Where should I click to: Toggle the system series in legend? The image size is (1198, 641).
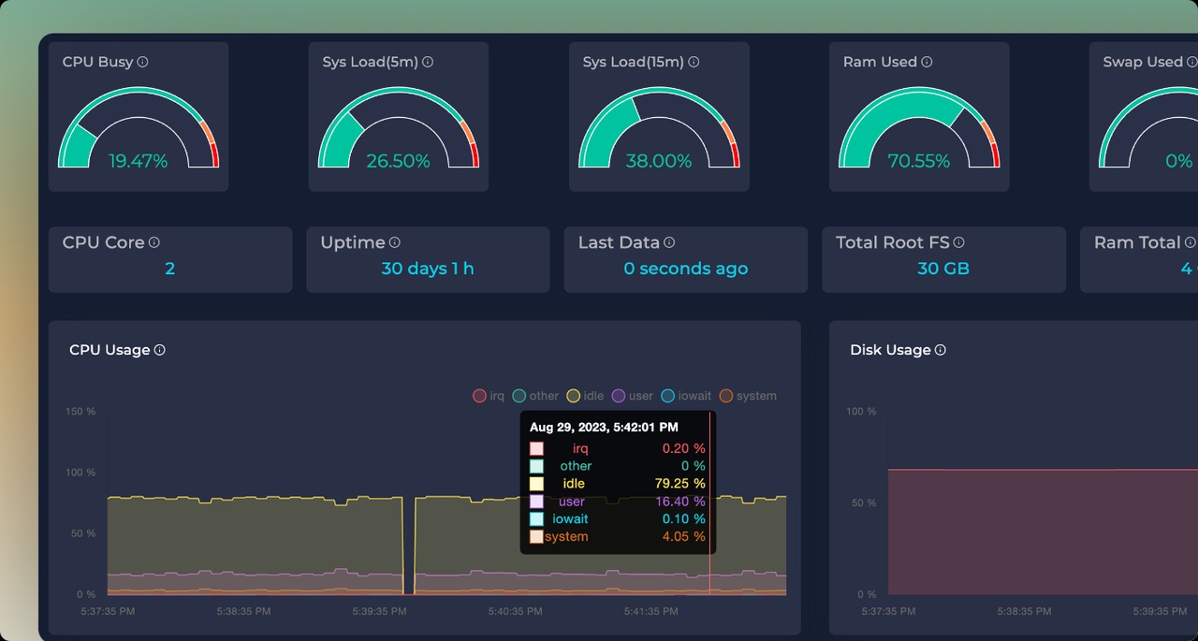pos(748,396)
